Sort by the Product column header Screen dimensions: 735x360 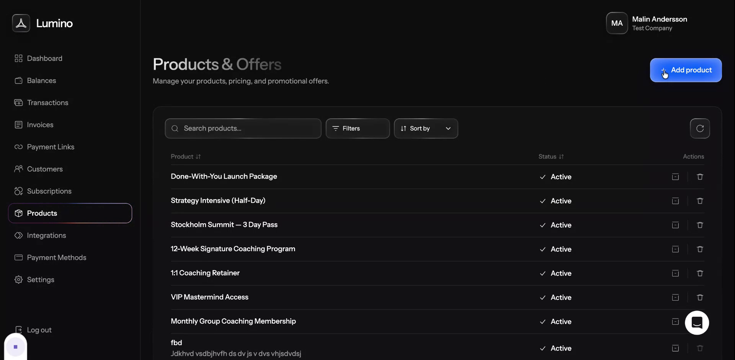(x=186, y=157)
